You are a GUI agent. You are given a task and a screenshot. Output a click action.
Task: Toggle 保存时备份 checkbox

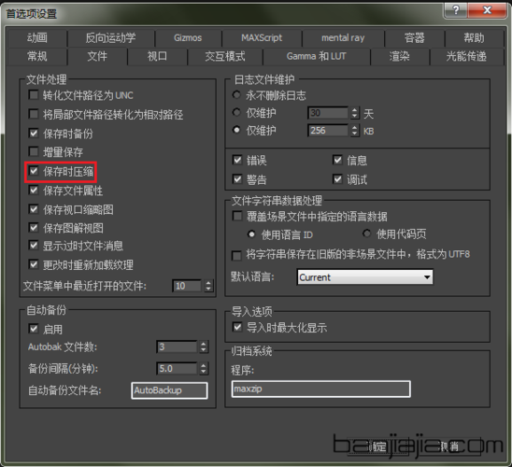34,133
